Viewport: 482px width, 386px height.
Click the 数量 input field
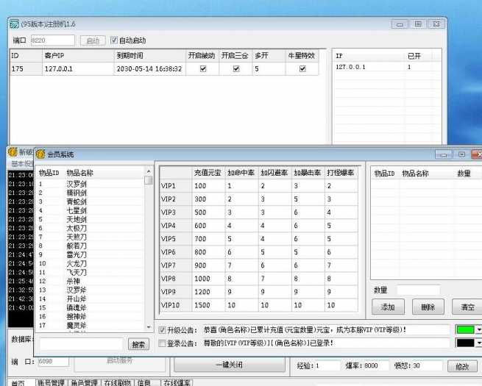click(x=417, y=290)
